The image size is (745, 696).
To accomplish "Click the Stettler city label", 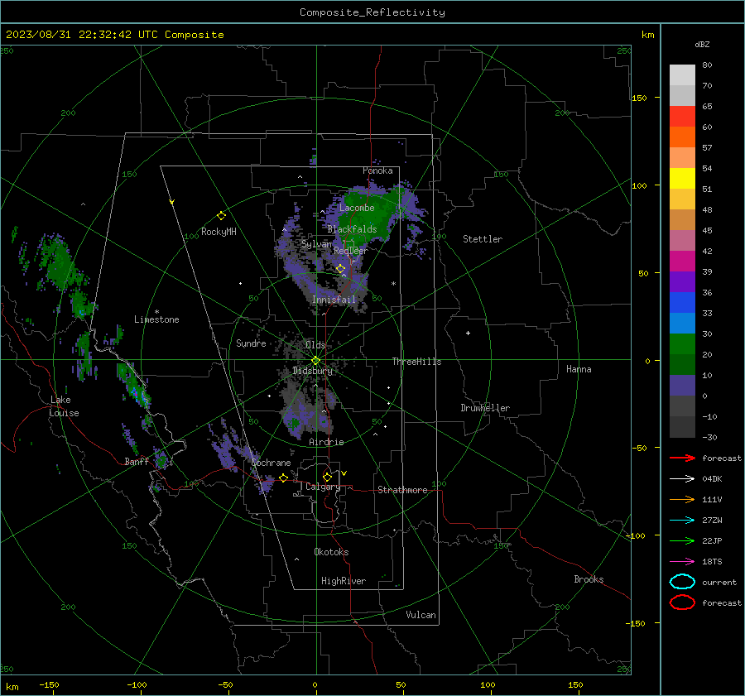I will (x=483, y=239).
